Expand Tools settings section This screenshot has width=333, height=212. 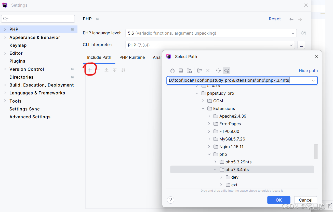click(5, 101)
